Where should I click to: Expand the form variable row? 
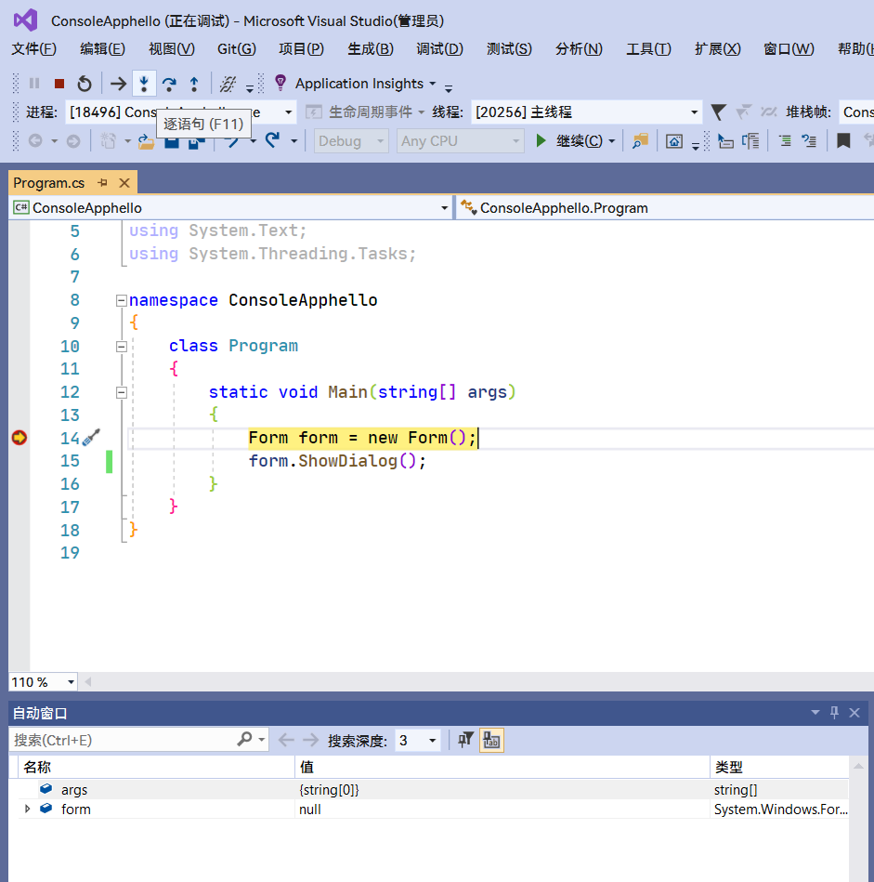click(x=27, y=809)
